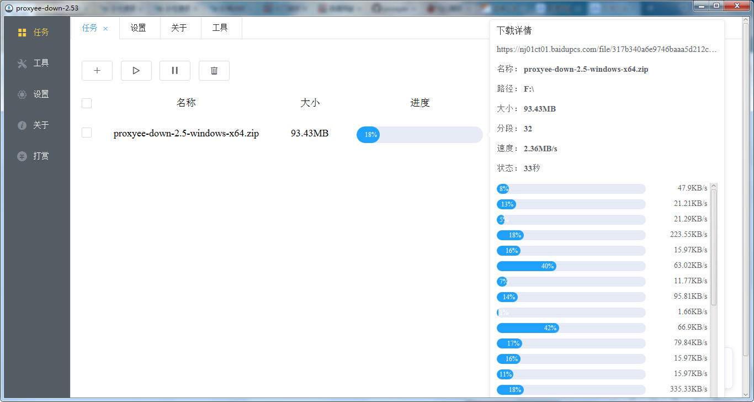Viewport: 754px width, 402px height.
Task: Click the baidupcs download URL in details
Action: (x=607, y=49)
